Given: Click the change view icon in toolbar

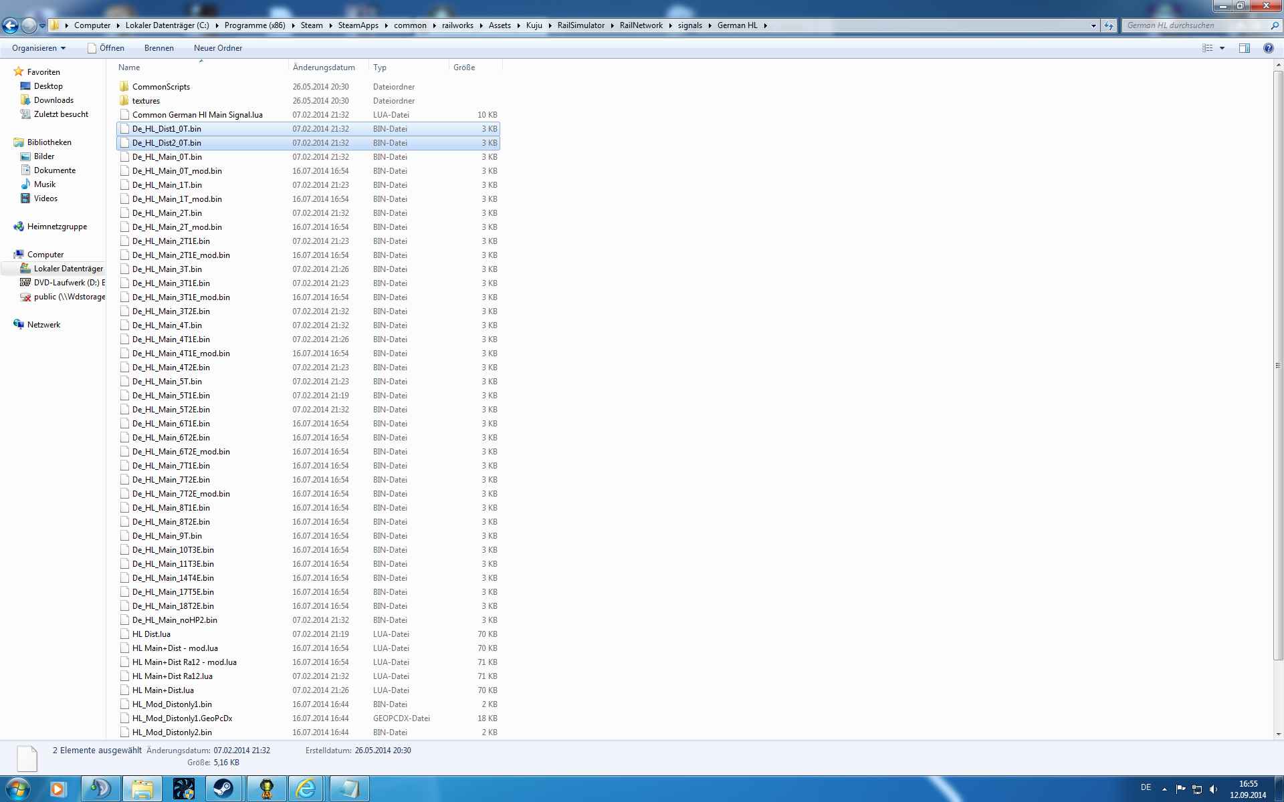Looking at the screenshot, I should tap(1207, 48).
